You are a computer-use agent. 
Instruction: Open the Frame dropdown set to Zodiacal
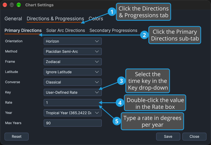coord(73,62)
